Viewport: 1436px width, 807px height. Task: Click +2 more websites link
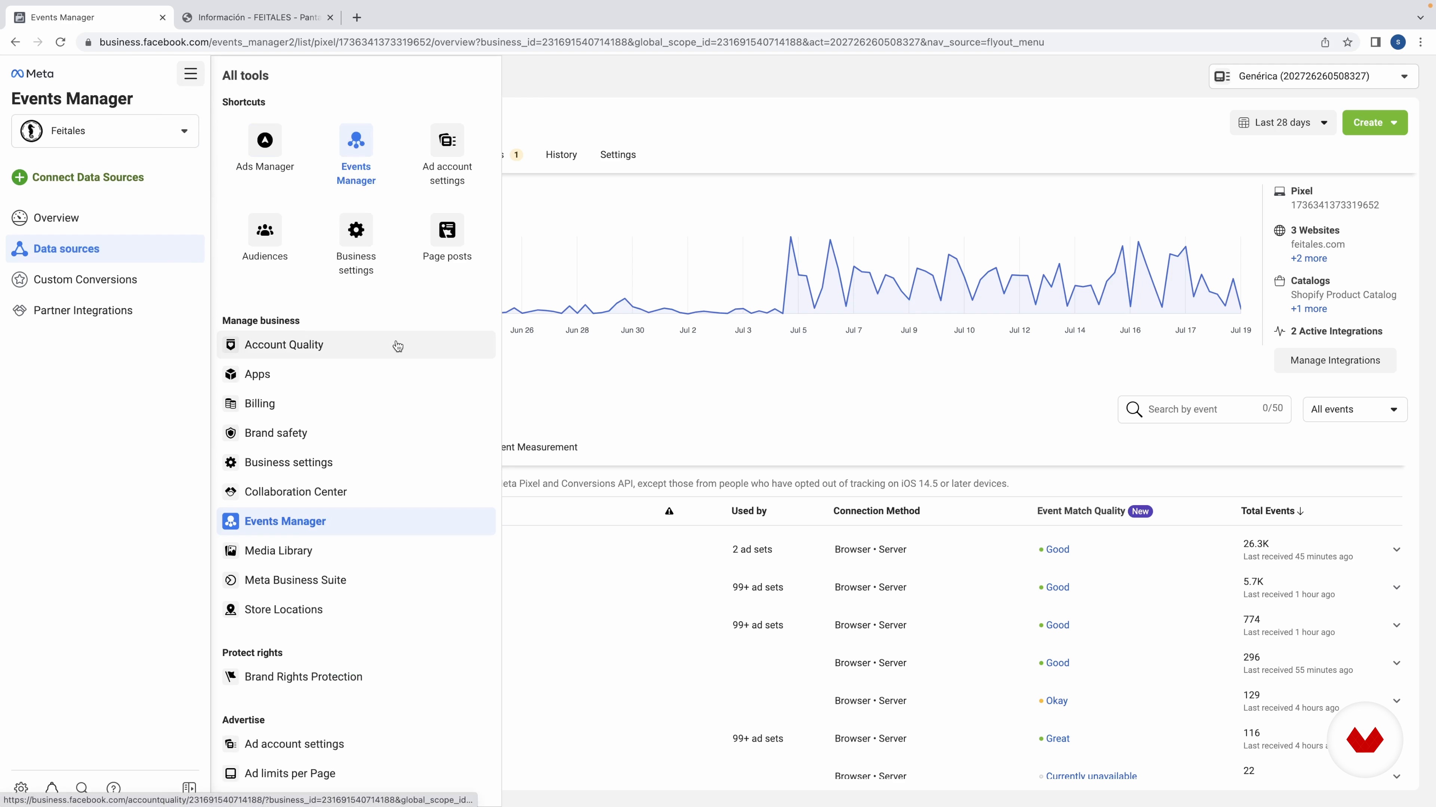[1308, 259]
